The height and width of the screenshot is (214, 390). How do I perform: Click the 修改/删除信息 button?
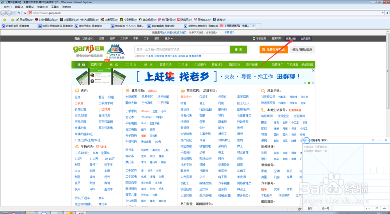pos(302,50)
